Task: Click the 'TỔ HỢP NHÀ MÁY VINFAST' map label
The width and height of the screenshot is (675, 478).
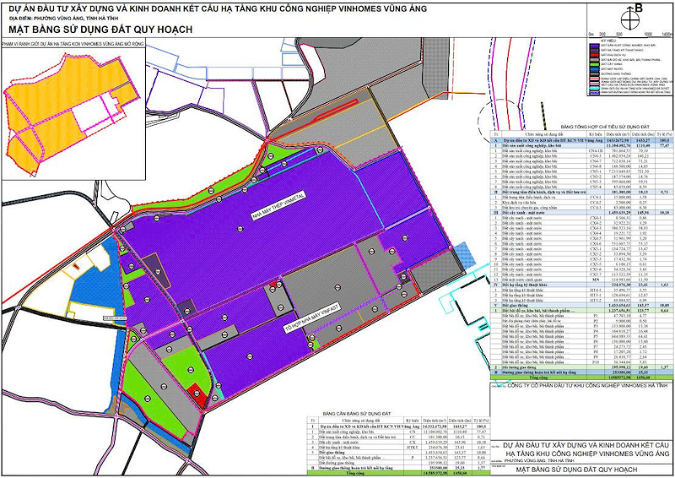Action: point(312,318)
